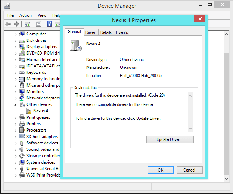The width and height of the screenshot is (233, 194).
Task: Click the Keyboards category icon
Action: tap(22, 72)
